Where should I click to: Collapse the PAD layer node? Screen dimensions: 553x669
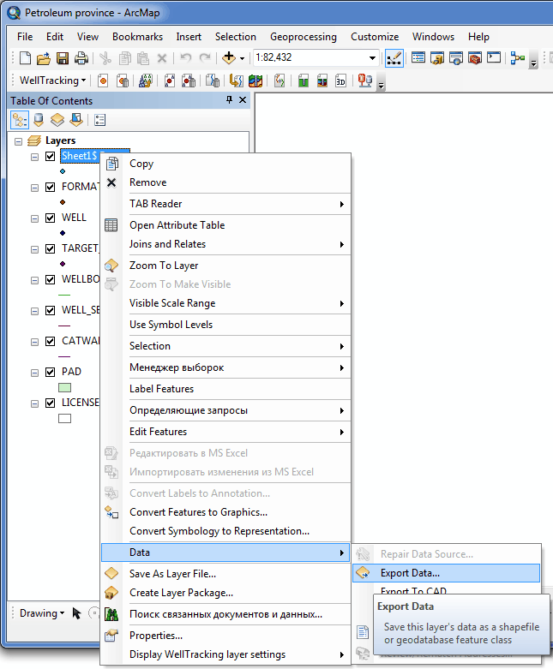(34, 373)
